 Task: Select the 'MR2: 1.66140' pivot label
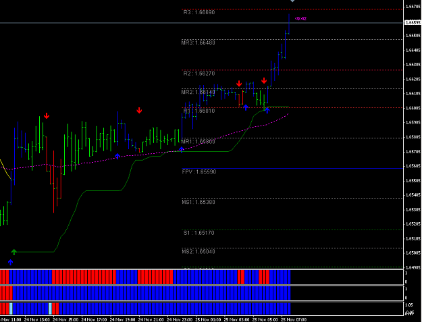[x=198, y=92]
